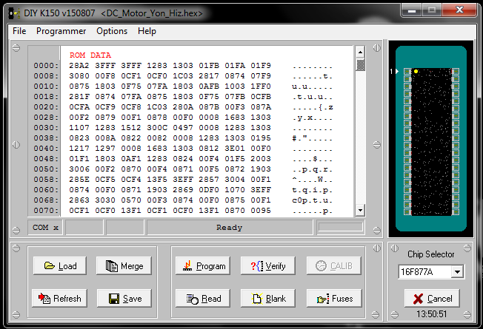Click the ROM data scrollbar up arrow
Viewport: 483px width, 329px height.
360,52
